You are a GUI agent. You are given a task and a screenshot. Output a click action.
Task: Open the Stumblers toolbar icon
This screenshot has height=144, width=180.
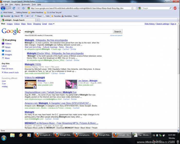pos(67,16)
